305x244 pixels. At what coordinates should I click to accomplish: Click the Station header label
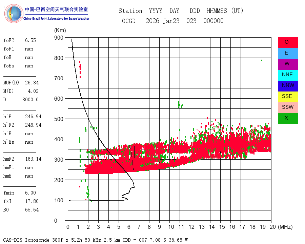click(130, 11)
